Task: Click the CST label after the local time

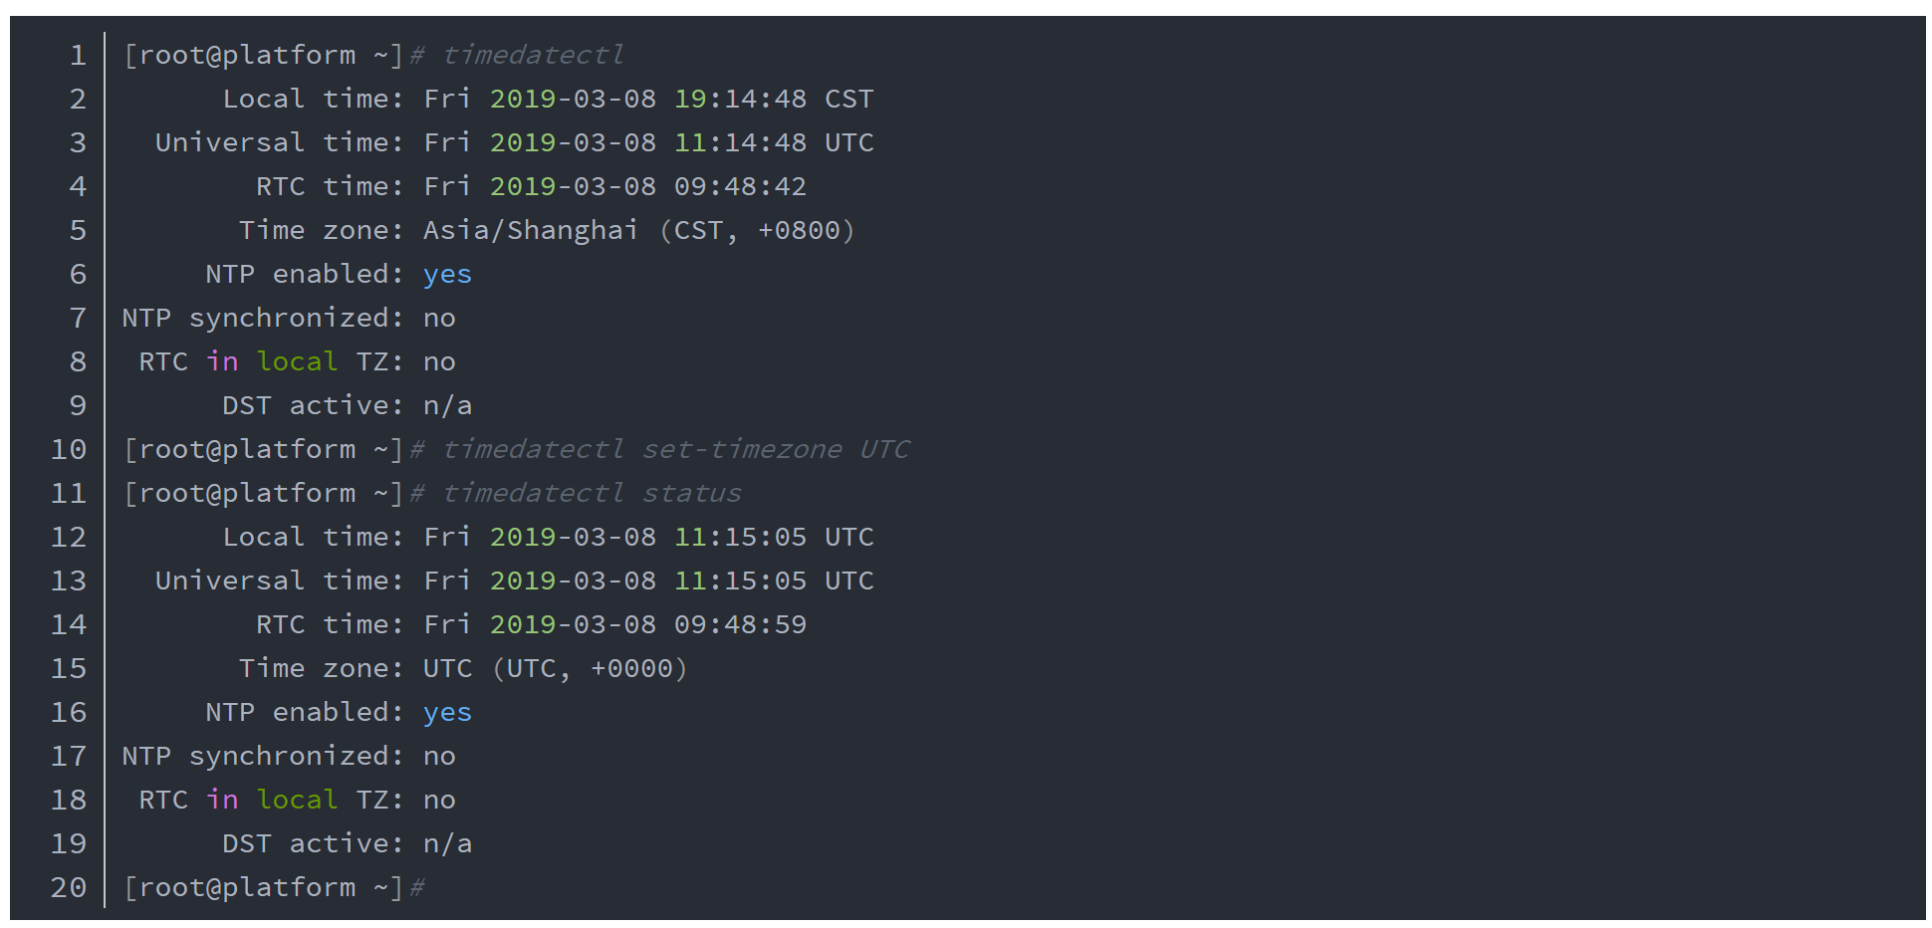Action: [x=848, y=99]
